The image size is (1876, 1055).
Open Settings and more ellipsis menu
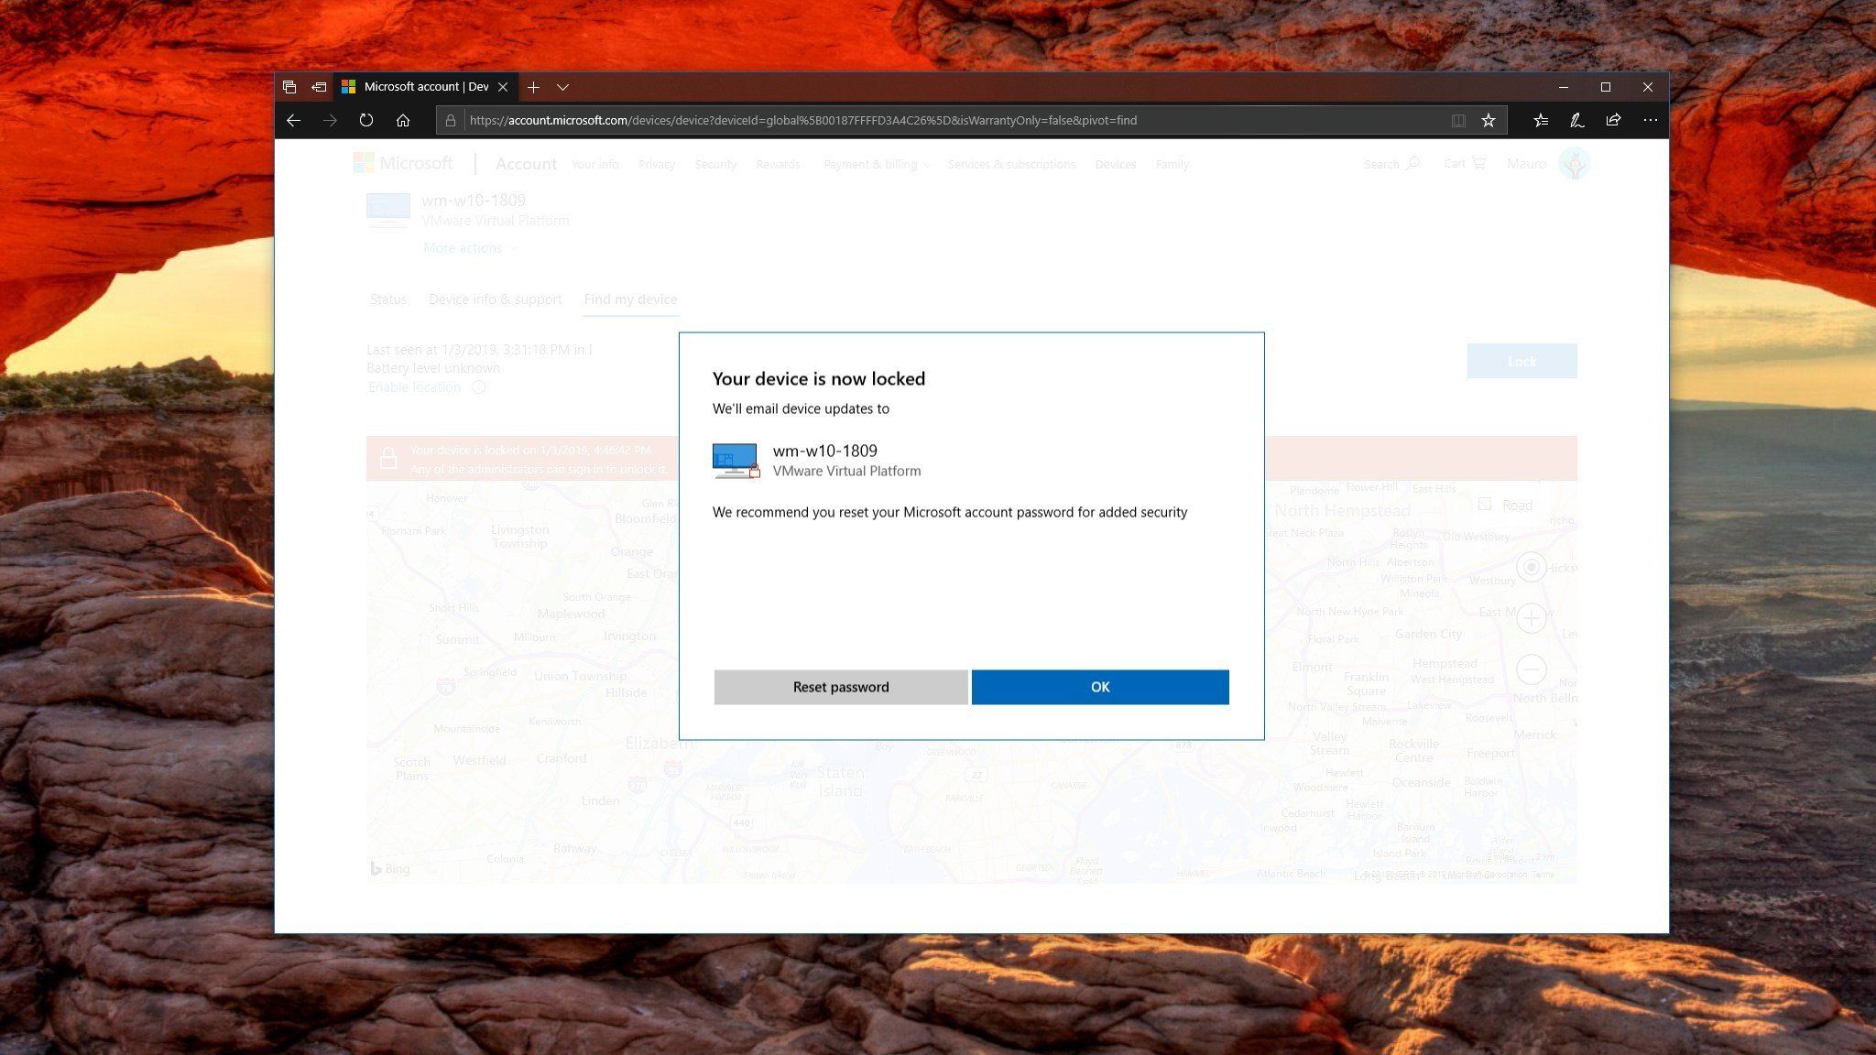click(1650, 120)
